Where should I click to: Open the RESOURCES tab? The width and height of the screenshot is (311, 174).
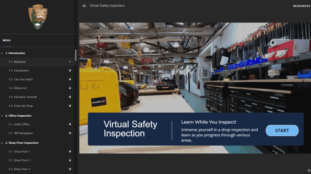tap(302, 6)
